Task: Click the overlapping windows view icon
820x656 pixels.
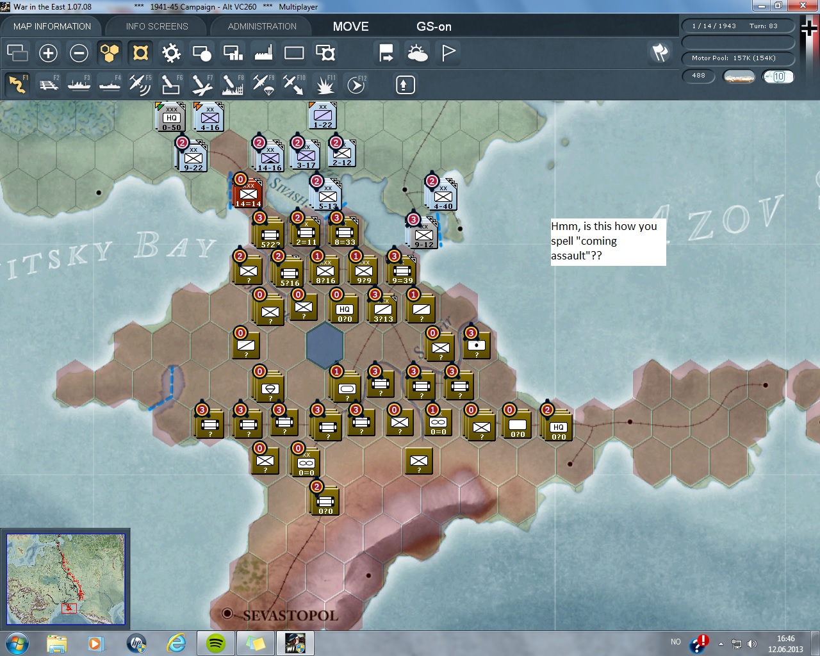Action: point(17,53)
